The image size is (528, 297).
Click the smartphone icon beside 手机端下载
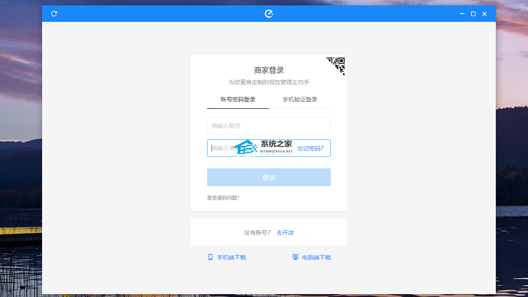coord(210,257)
